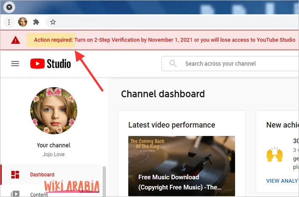Open the Extensions puzzle icon
The width and height of the screenshot is (299, 197).
coord(36,22)
